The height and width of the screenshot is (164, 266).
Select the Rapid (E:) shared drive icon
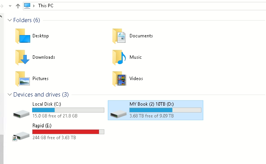[21, 136]
